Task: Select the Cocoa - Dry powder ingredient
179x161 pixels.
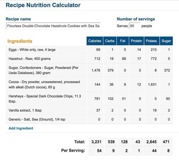Action: point(44,85)
